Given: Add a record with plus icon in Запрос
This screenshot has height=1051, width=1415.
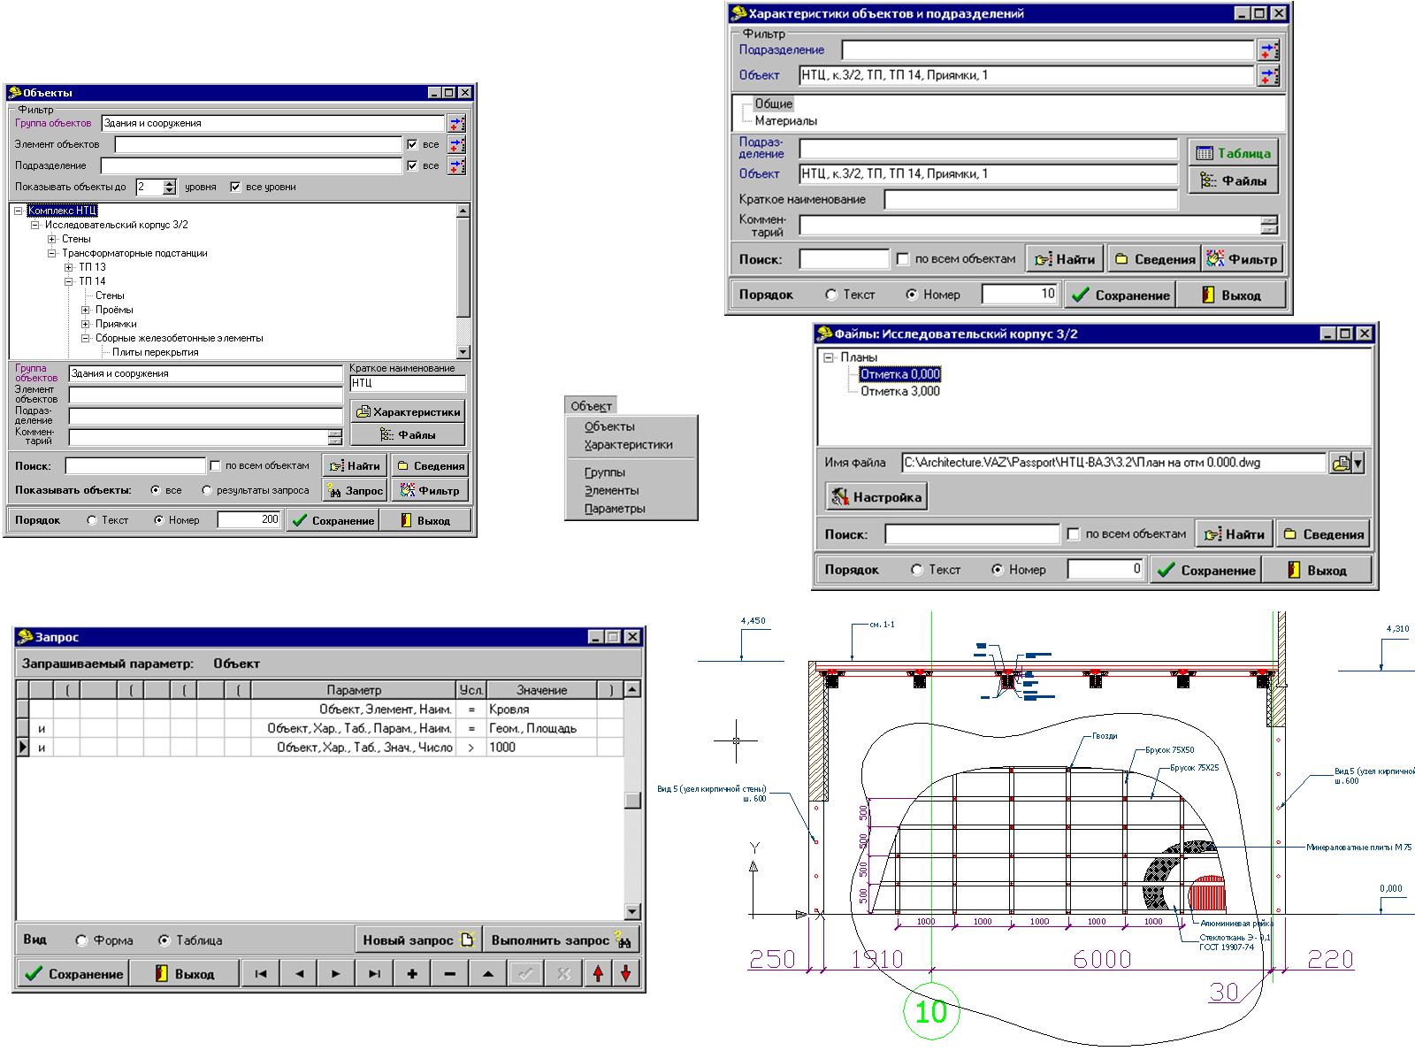Looking at the screenshot, I should pos(412,974).
